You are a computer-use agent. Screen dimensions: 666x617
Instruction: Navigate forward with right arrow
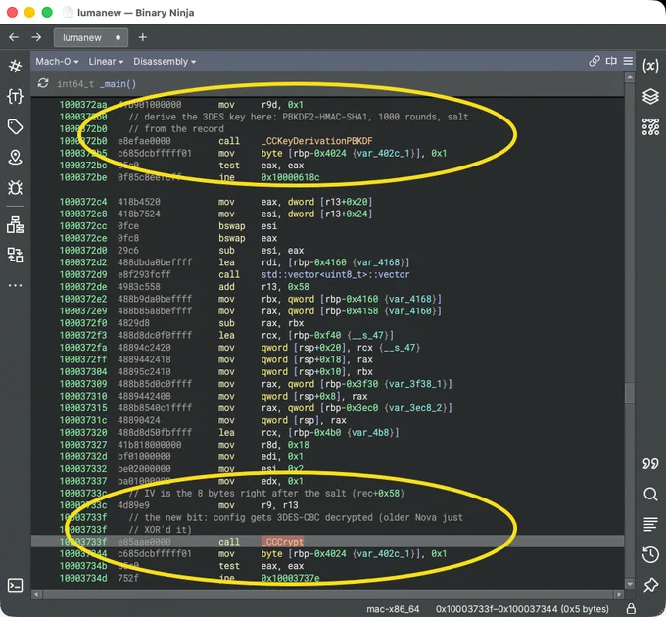click(x=36, y=37)
